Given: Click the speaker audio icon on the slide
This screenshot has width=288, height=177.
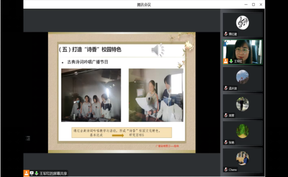Looking at the screenshot, I should (x=158, y=50).
